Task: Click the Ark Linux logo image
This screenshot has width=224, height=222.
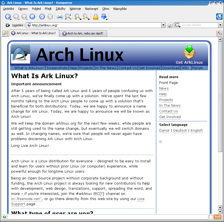Action: click(x=21, y=54)
